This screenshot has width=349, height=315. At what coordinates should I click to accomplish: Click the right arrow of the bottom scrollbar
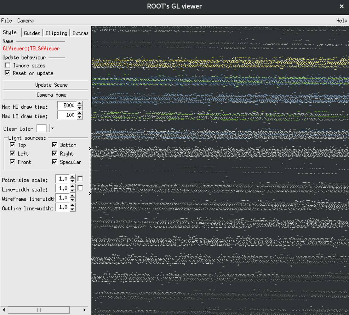tap(84, 310)
